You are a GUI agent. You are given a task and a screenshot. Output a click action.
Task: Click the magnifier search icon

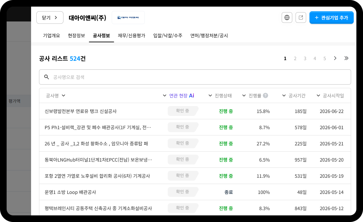click(47, 77)
